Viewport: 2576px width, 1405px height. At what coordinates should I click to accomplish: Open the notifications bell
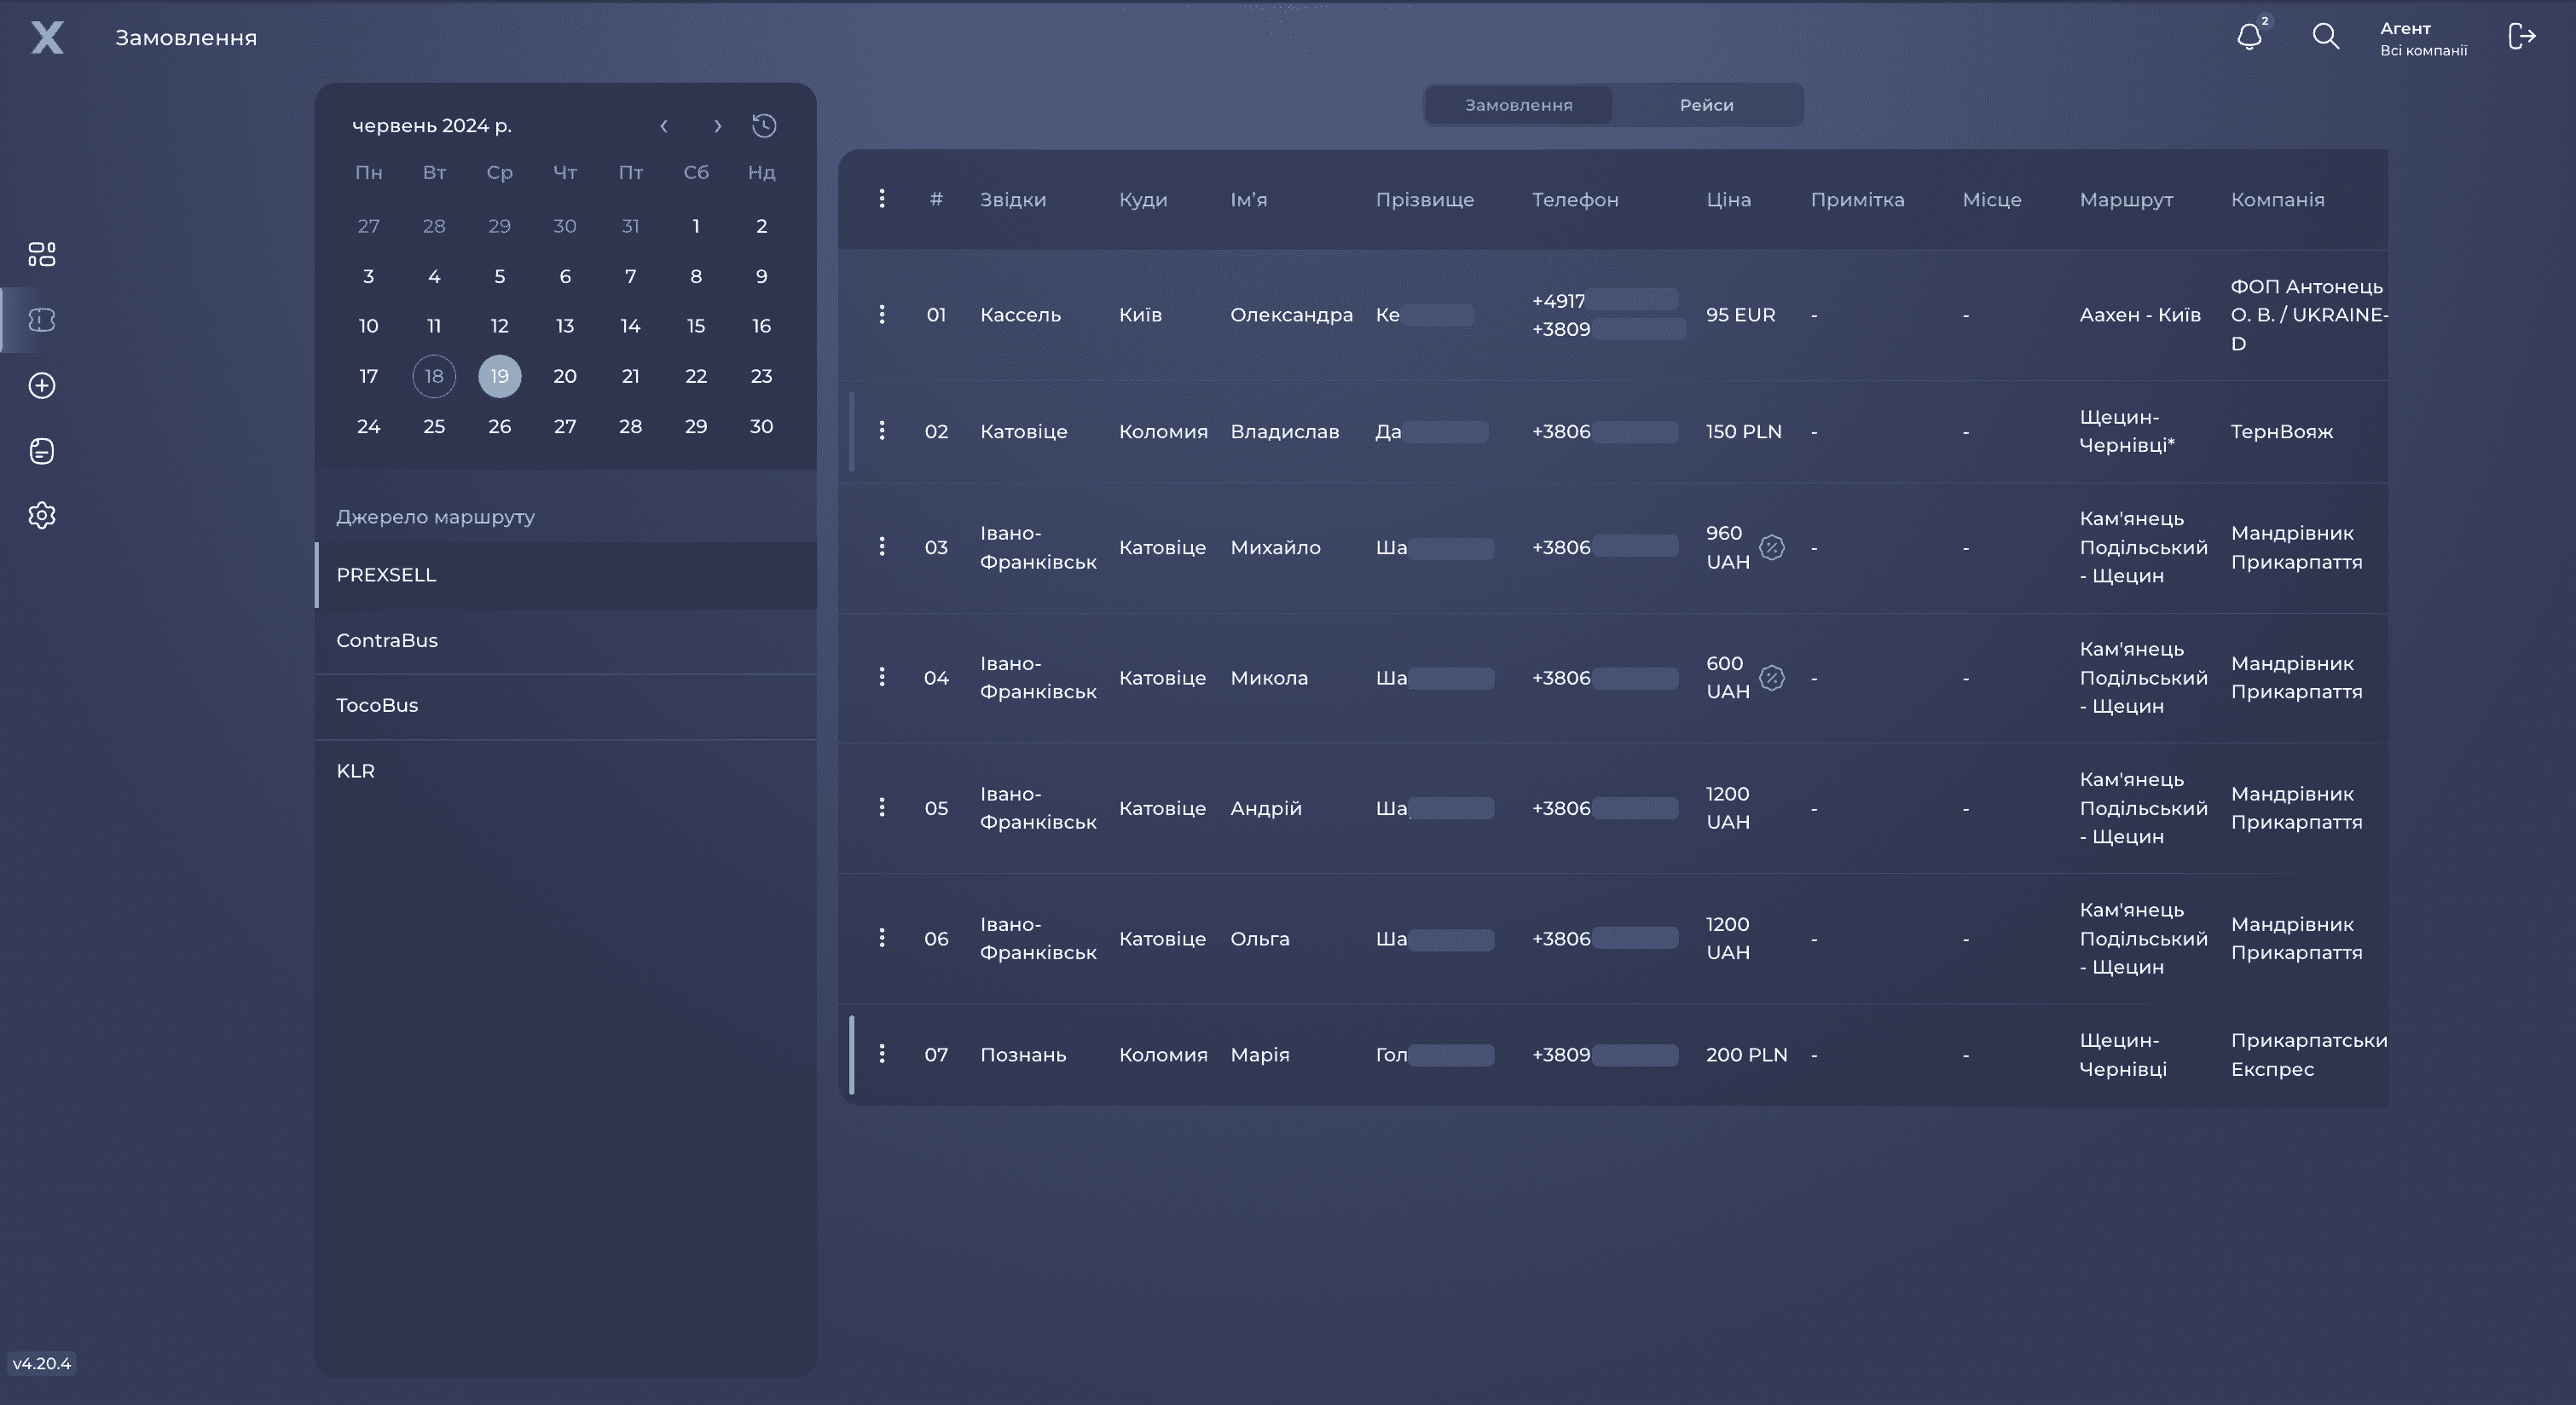pos(2249,37)
